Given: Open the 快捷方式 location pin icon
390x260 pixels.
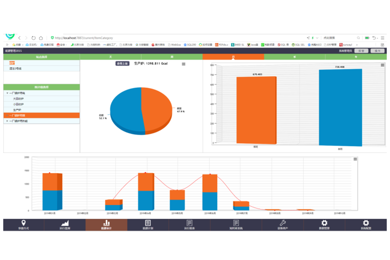Looking at the screenshot, I should [23, 223].
